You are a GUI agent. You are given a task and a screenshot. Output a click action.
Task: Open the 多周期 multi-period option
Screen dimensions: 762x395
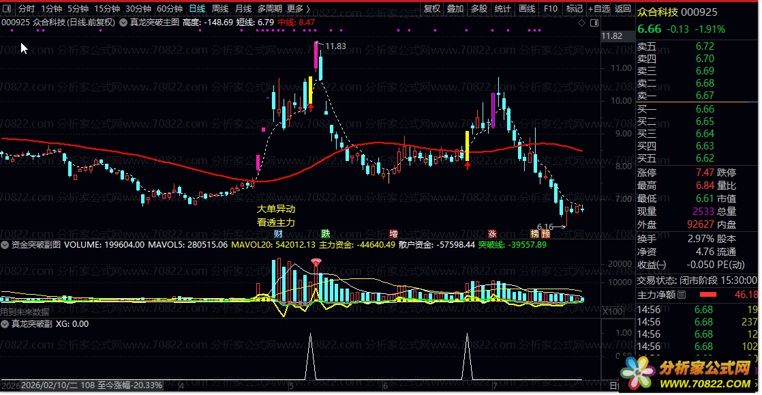coord(269,8)
